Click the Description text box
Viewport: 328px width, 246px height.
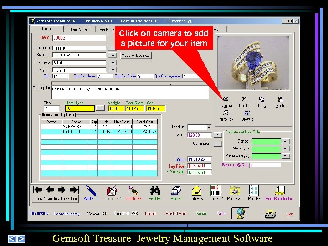pos(130,92)
